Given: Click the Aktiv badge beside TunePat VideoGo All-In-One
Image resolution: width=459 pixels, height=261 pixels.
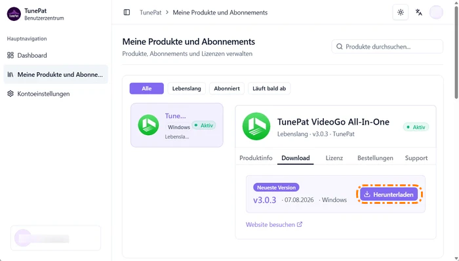Looking at the screenshot, I should pyautogui.click(x=416, y=127).
